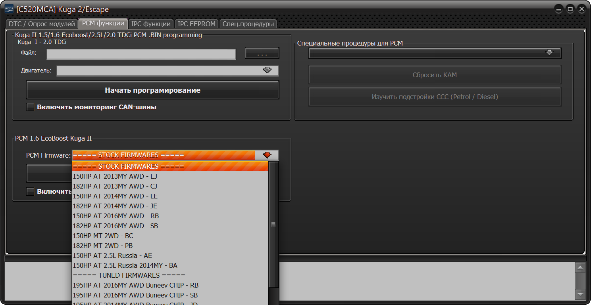
Task: Go to the Спец.процедуры tab
Action: (248, 24)
